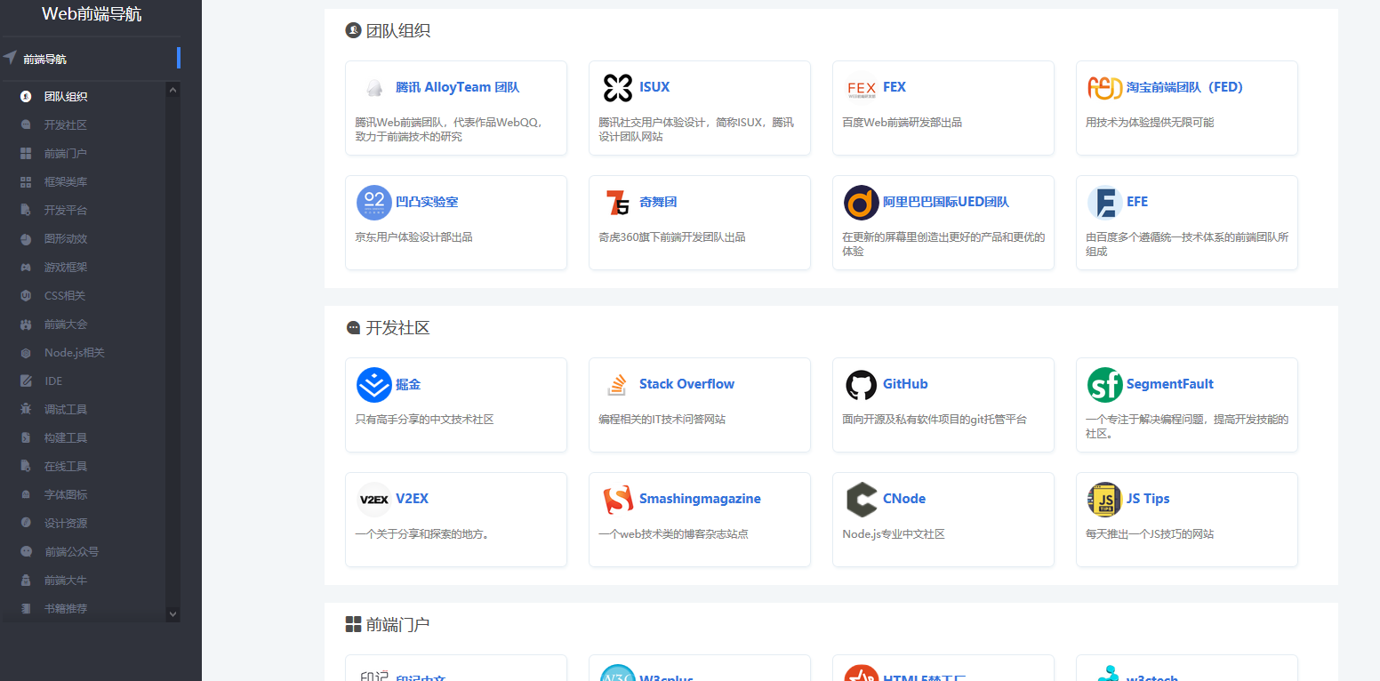Click the sidebar icon beside 团队组织
The image size is (1380, 681).
tap(26, 97)
